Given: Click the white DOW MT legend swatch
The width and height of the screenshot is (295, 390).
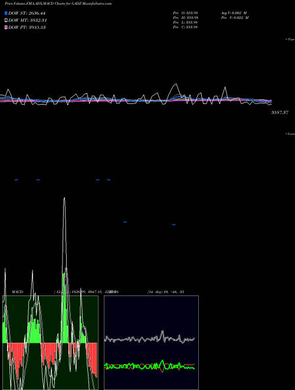Looking at the screenshot, I should point(6,21).
